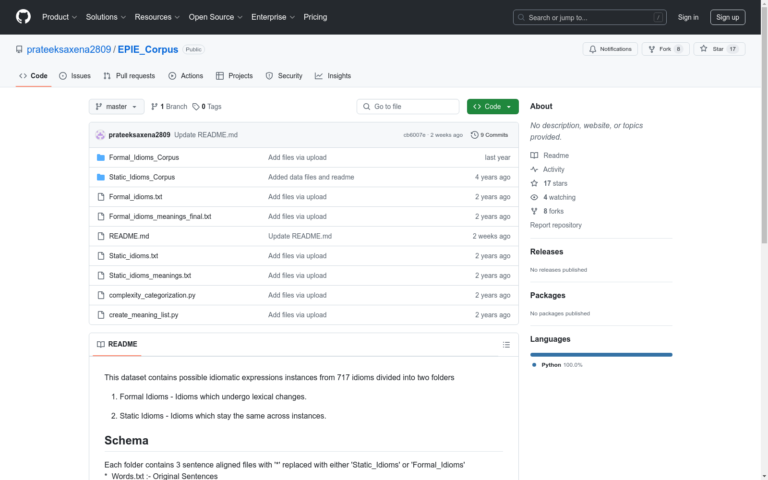
Task: Click the 'Public' visibility label
Action: click(x=193, y=49)
